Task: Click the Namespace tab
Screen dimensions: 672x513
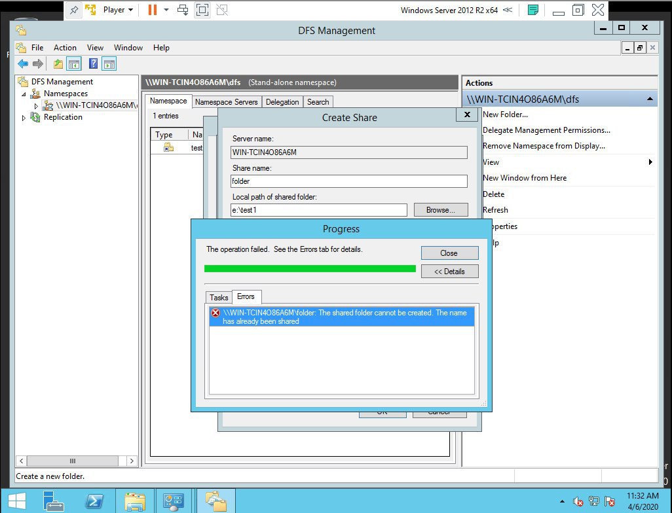Action: pyautogui.click(x=168, y=101)
